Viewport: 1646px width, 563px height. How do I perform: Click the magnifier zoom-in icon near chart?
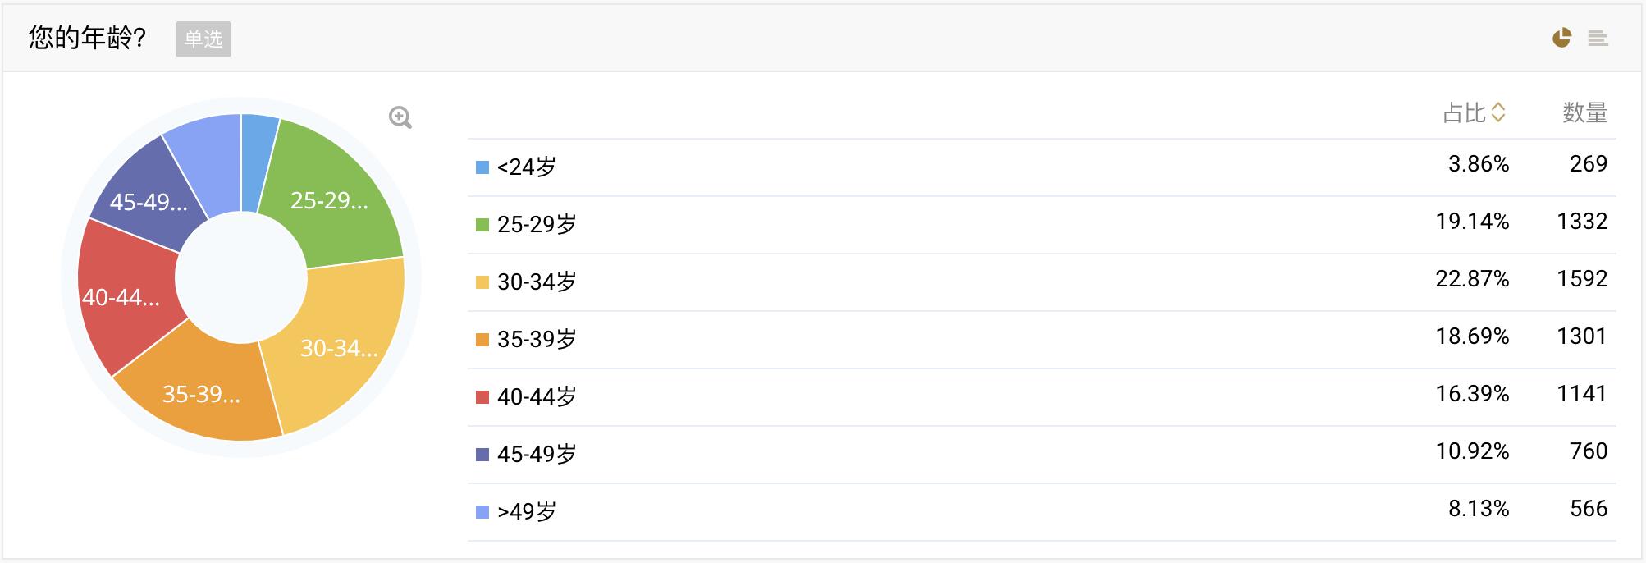point(400,117)
